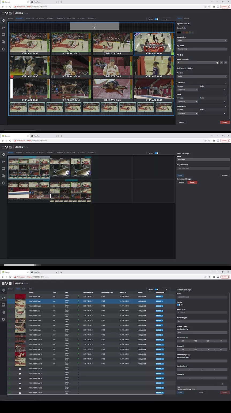Click the red Reset button for Background Image

(x=192, y=182)
